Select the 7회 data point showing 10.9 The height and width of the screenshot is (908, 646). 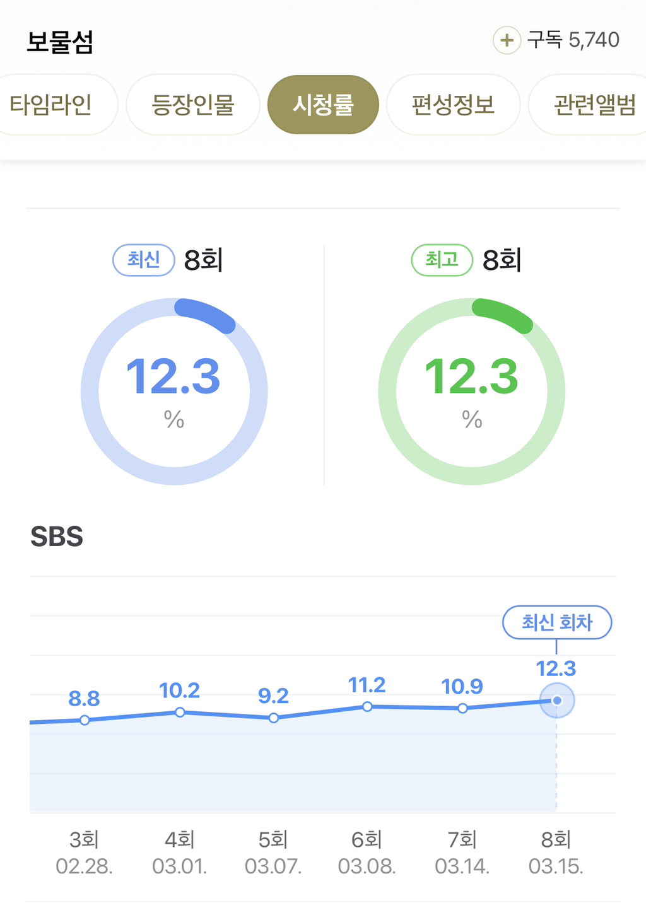pyautogui.click(x=462, y=709)
